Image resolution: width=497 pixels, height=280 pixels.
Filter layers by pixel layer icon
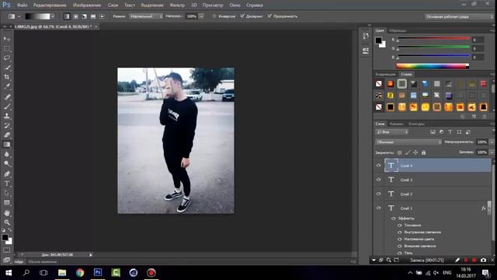(433, 132)
